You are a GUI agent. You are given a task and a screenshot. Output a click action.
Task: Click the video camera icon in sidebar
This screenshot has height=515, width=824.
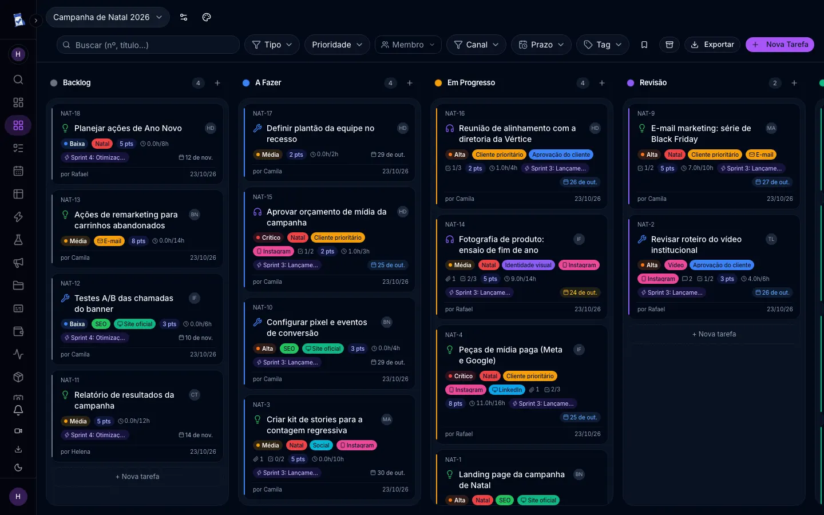click(x=18, y=431)
